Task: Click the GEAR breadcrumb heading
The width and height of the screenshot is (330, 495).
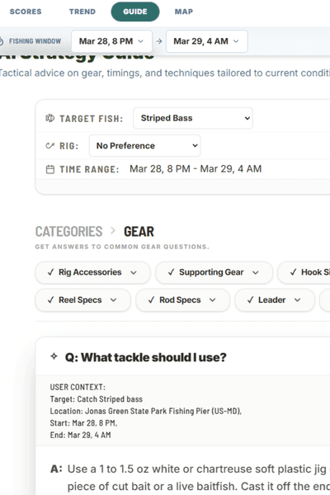Action: tap(139, 232)
